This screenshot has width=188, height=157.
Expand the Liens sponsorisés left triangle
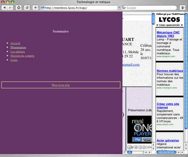click(157, 25)
